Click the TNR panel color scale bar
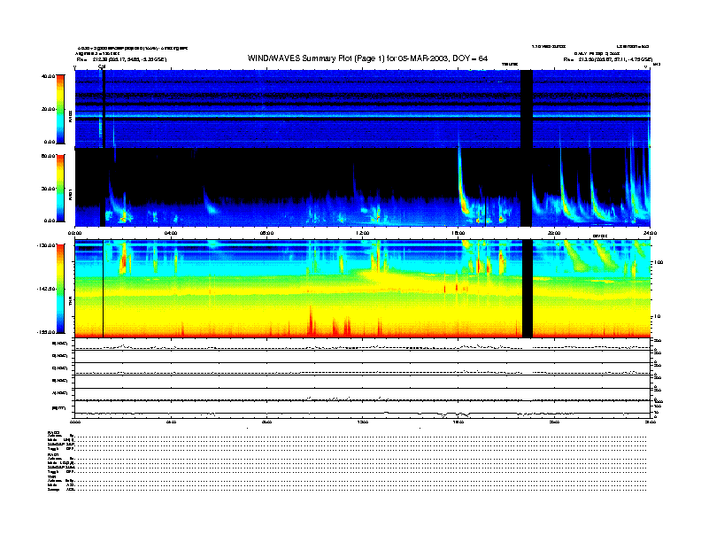 tap(60, 289)
